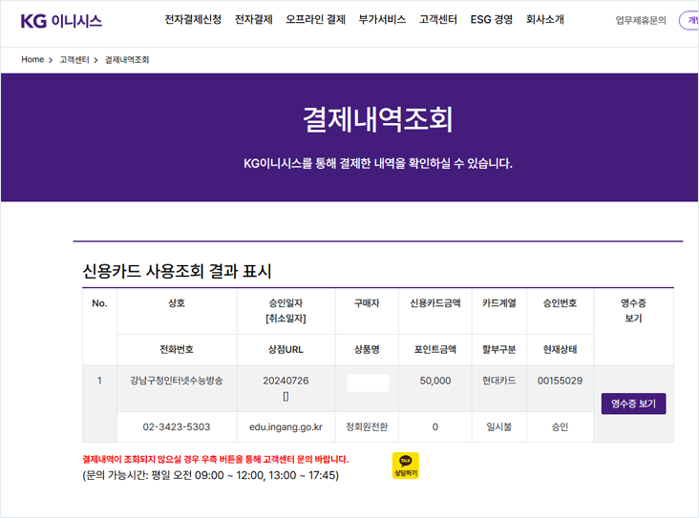Click the partially visible purple-outlined header button

tap(688, 20)
